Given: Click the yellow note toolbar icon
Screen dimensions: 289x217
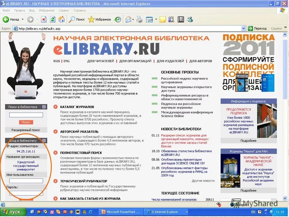Looking at the screenshot, I should pyautogui.click(x=163, y=19).
